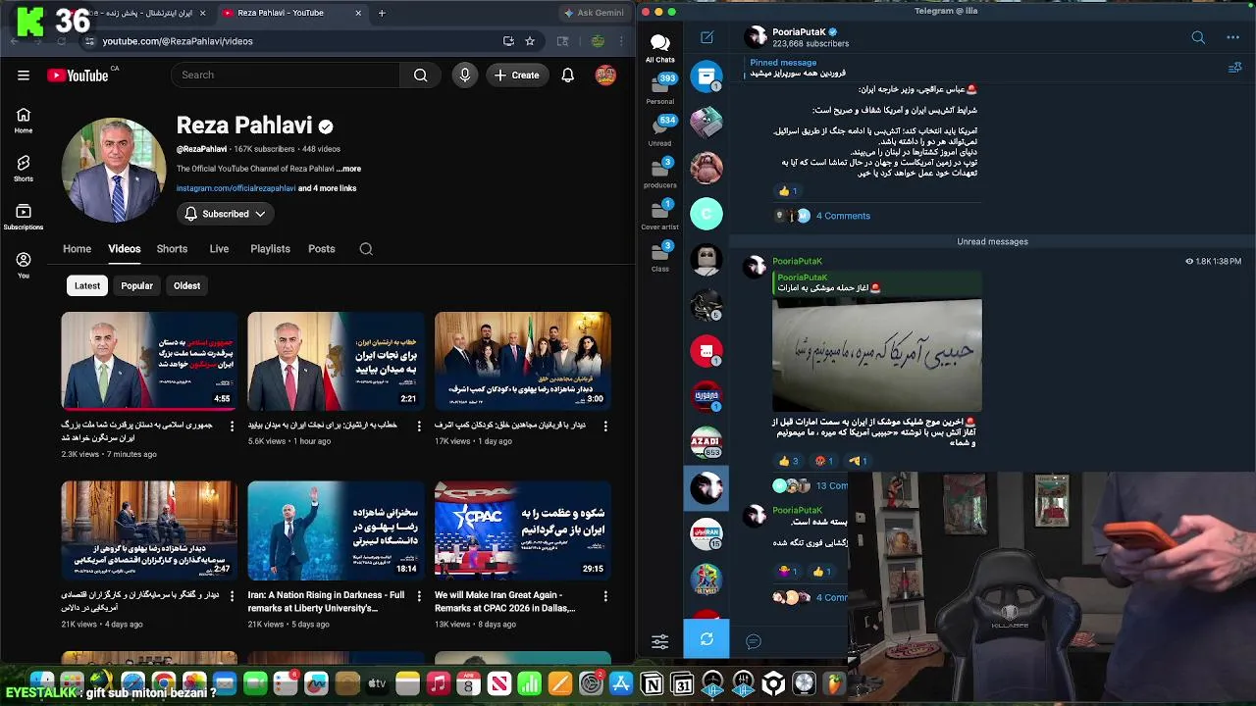Select the Latest sort chip
Viewport: 1256px width, 706px height.
point(87,285)
